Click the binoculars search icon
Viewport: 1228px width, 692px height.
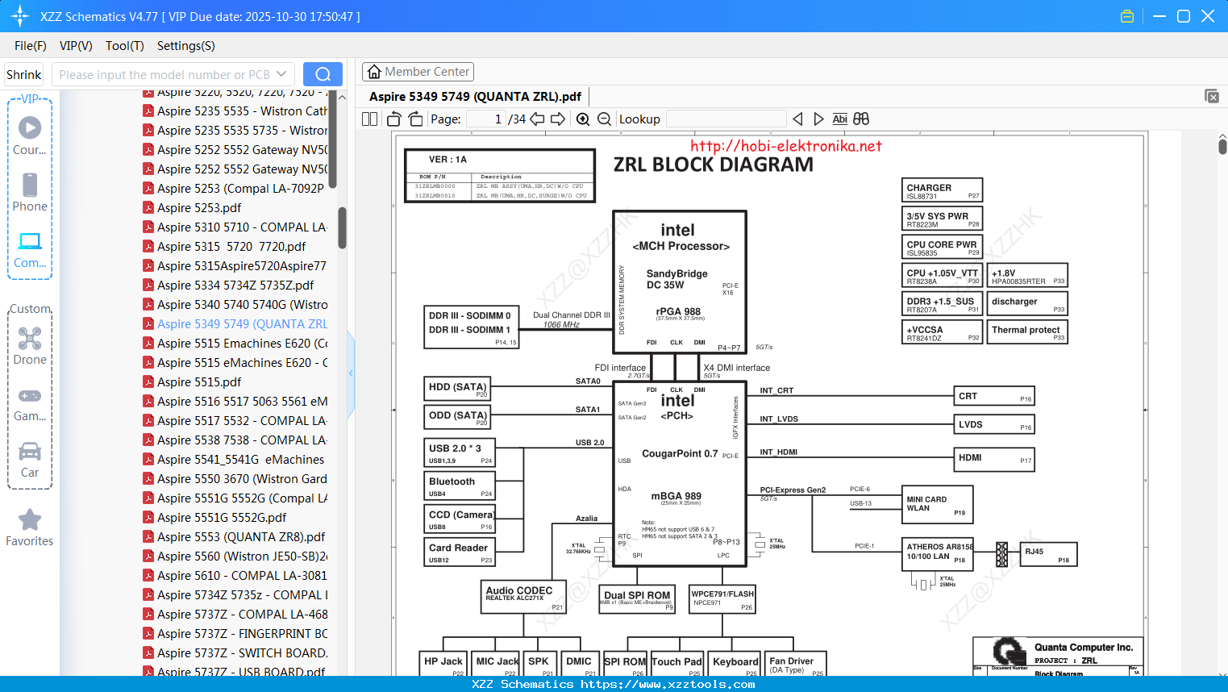click(x=861, y=119)
